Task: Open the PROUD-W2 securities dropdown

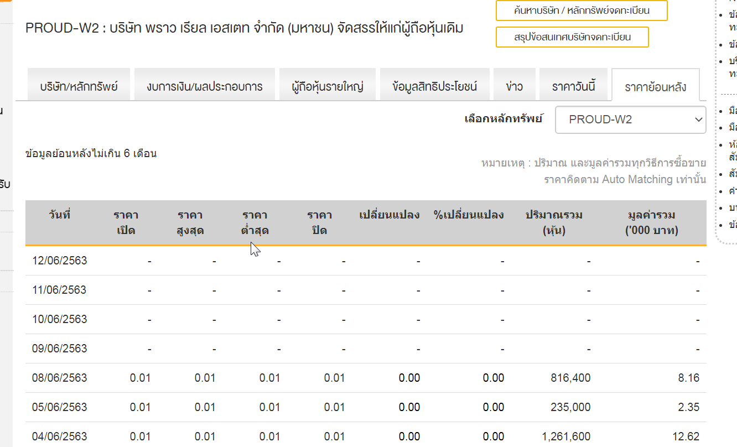Action: [631, 119]
